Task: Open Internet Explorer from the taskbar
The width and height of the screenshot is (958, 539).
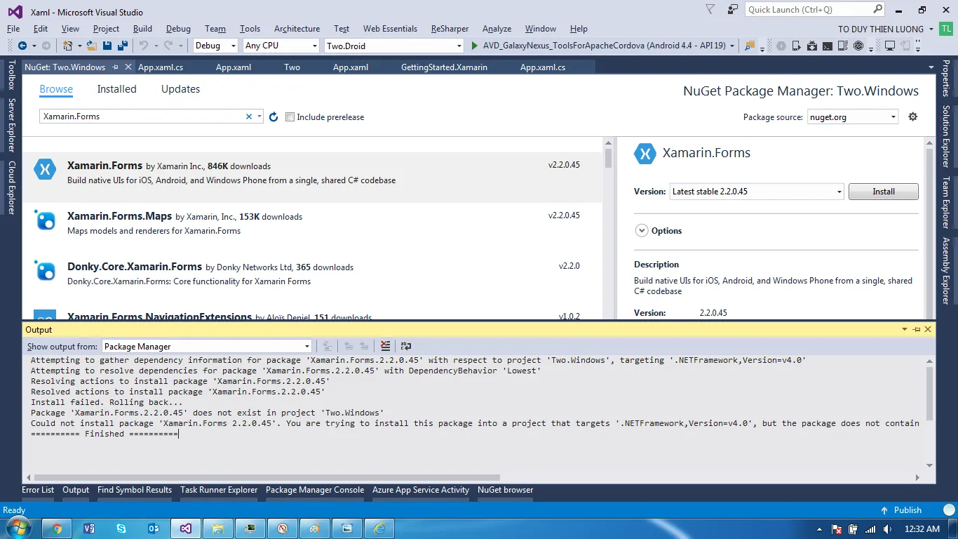Action: pyautogui.click(x=379, y=528)
